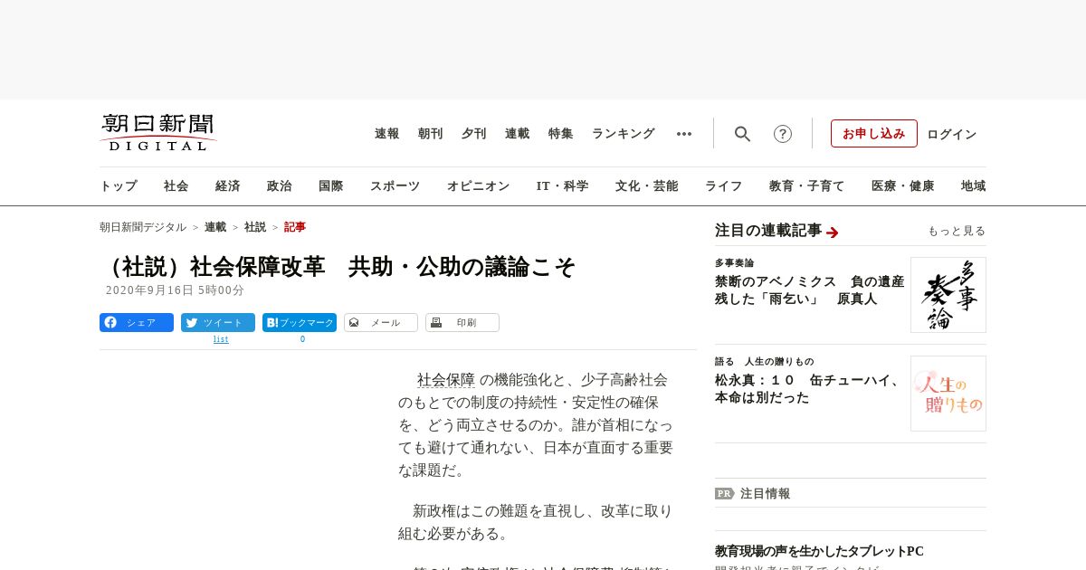
Task: Select the 社会 navigation tab
Action: click(176, 186)
